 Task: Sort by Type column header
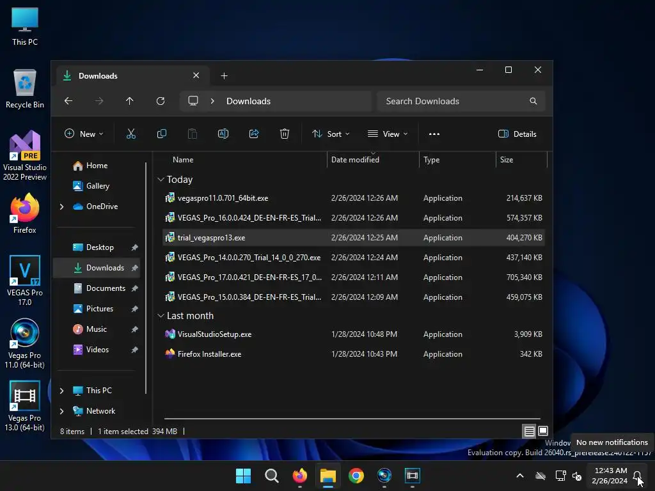click(x=457, y=160)
